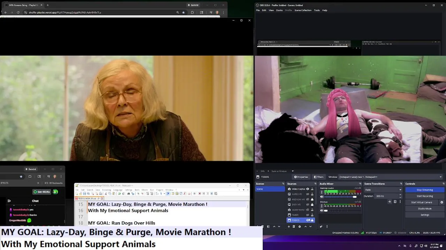Click Start Recording in OBS
Image resolution: width=446 pixels, height=250 pixels.
425,196
